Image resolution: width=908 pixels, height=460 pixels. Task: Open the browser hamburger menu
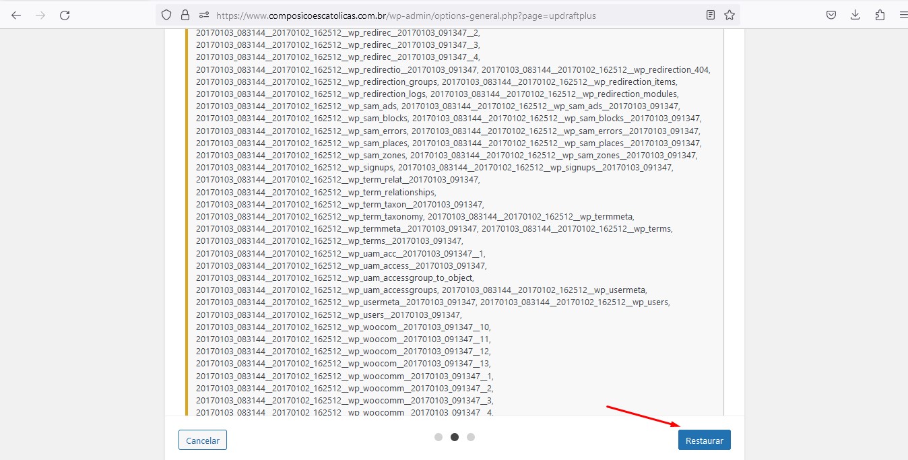click(903, 15)
